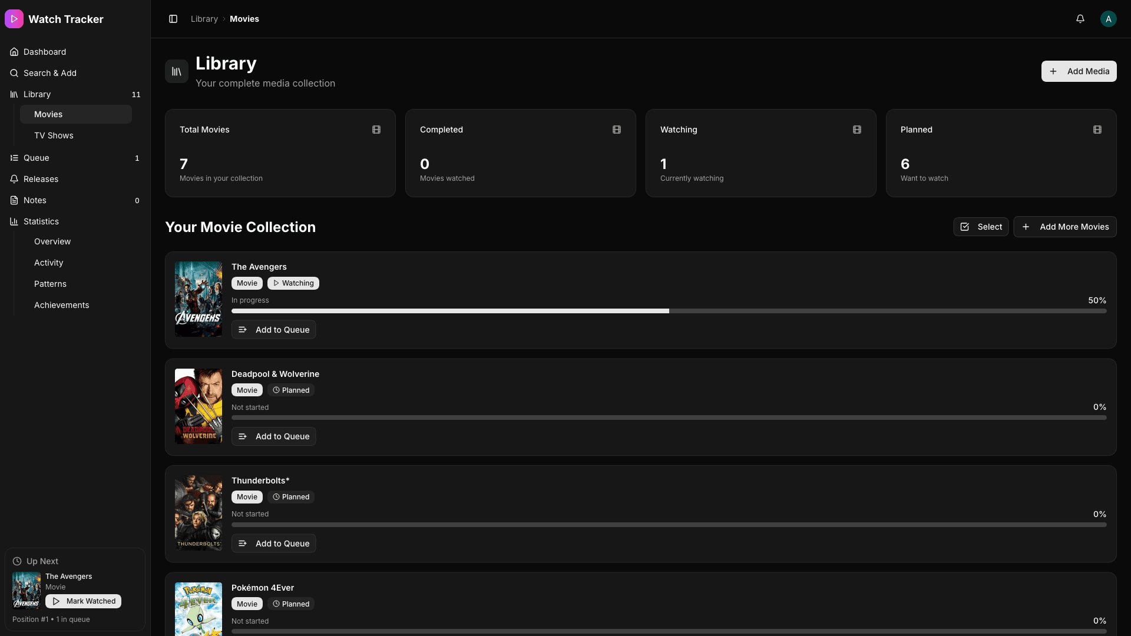Click Mark Watched in Up Next
This screenshot has width=1131, height=636.
pos(83,601)
